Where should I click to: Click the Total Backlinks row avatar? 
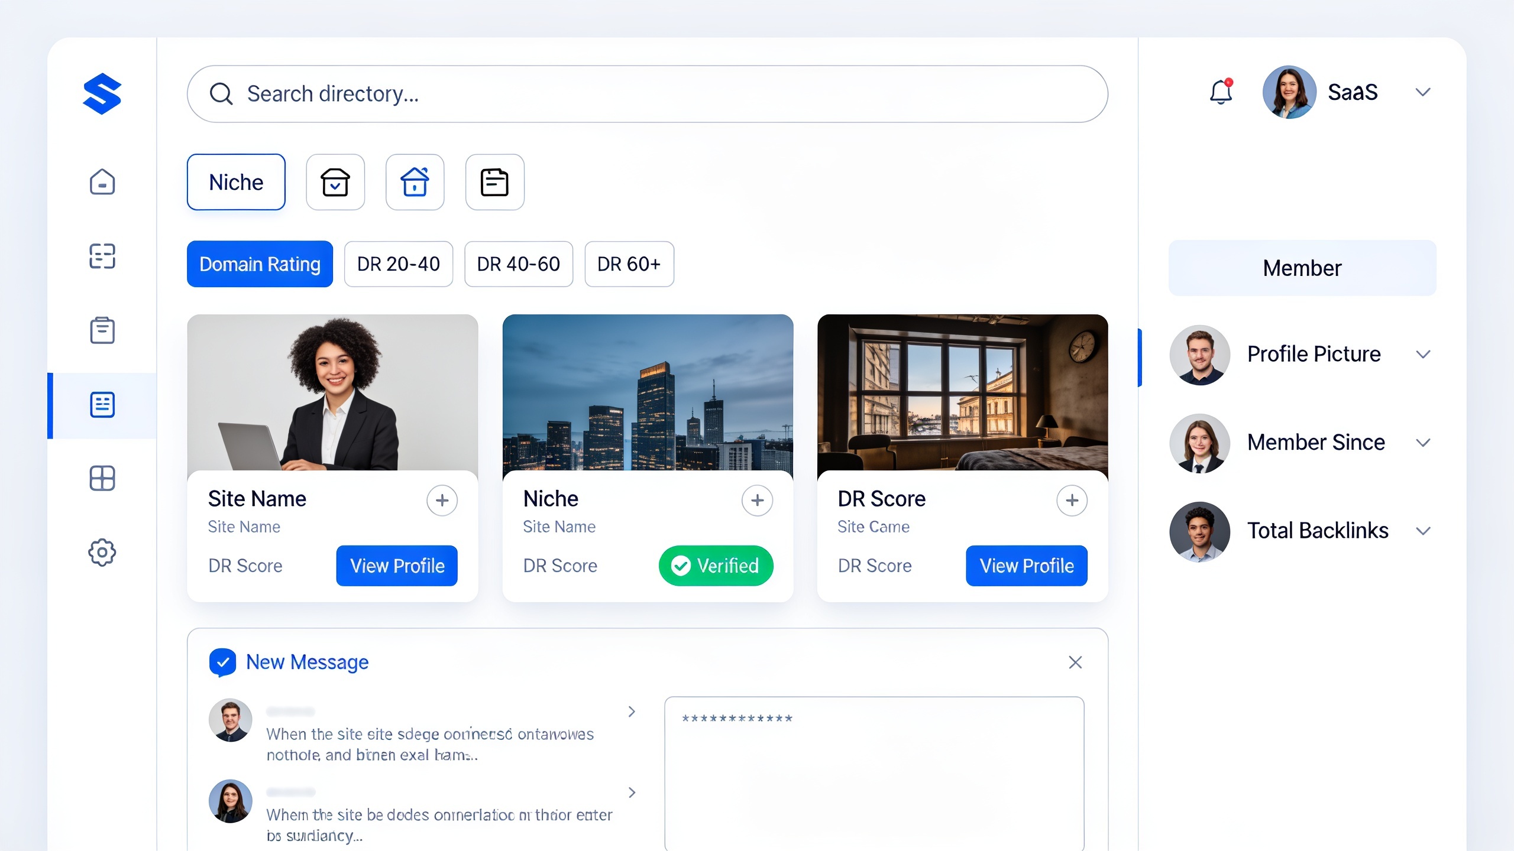pos(1200,532)
